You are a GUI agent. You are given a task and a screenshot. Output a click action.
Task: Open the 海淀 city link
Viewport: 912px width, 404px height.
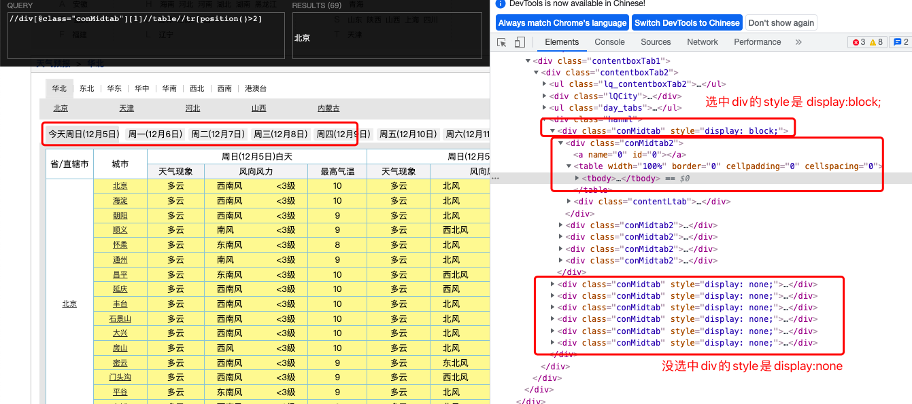pyautogui.click(x=120, y=201)
